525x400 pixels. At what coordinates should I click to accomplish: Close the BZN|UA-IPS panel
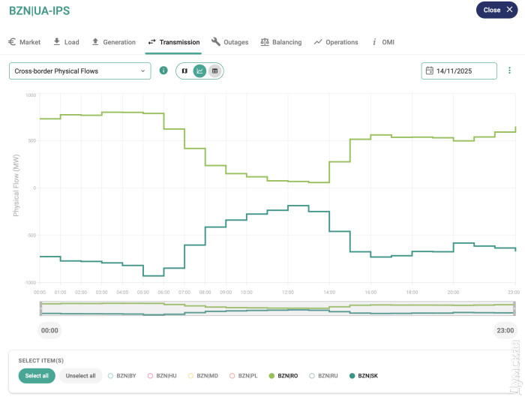click(496, 10)
